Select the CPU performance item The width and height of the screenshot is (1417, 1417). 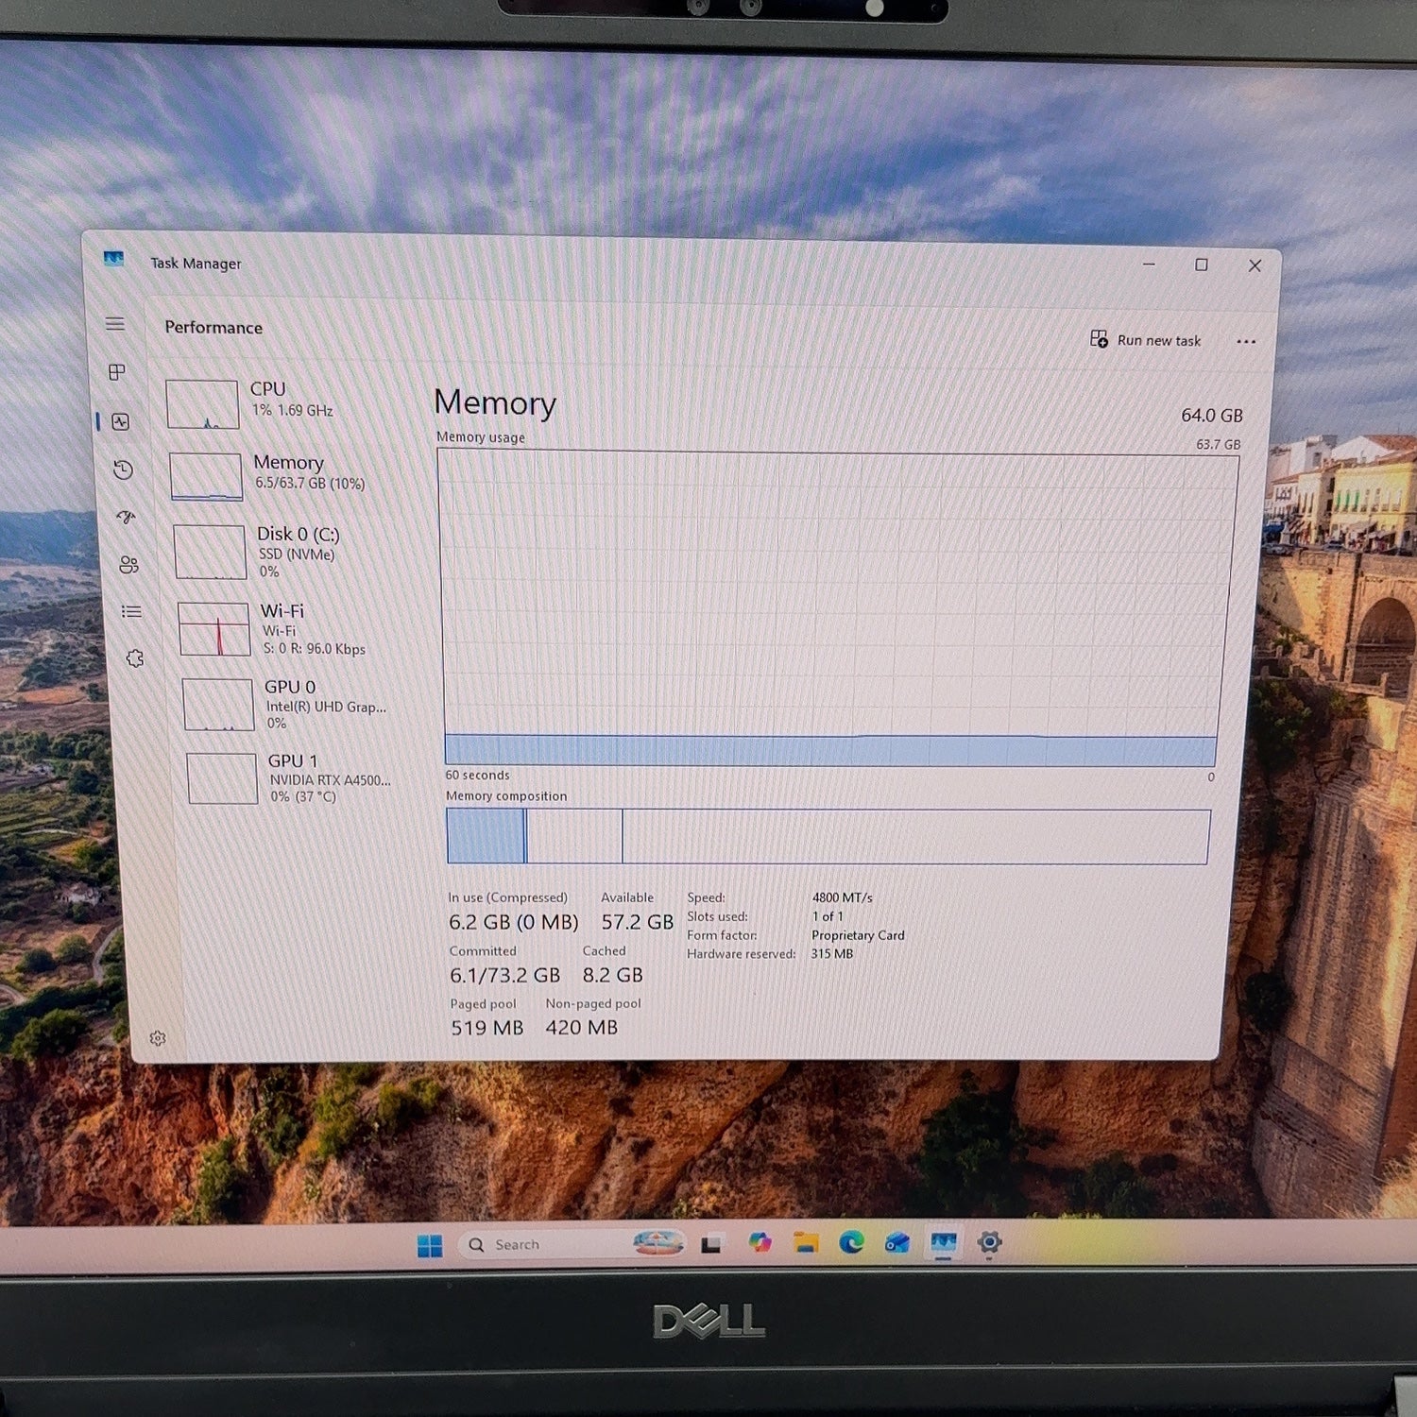point(283,402)
